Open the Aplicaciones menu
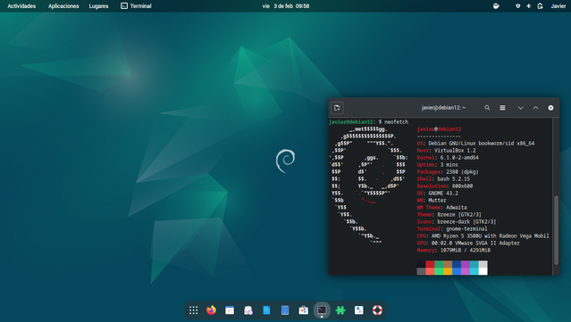 [63, 6]
